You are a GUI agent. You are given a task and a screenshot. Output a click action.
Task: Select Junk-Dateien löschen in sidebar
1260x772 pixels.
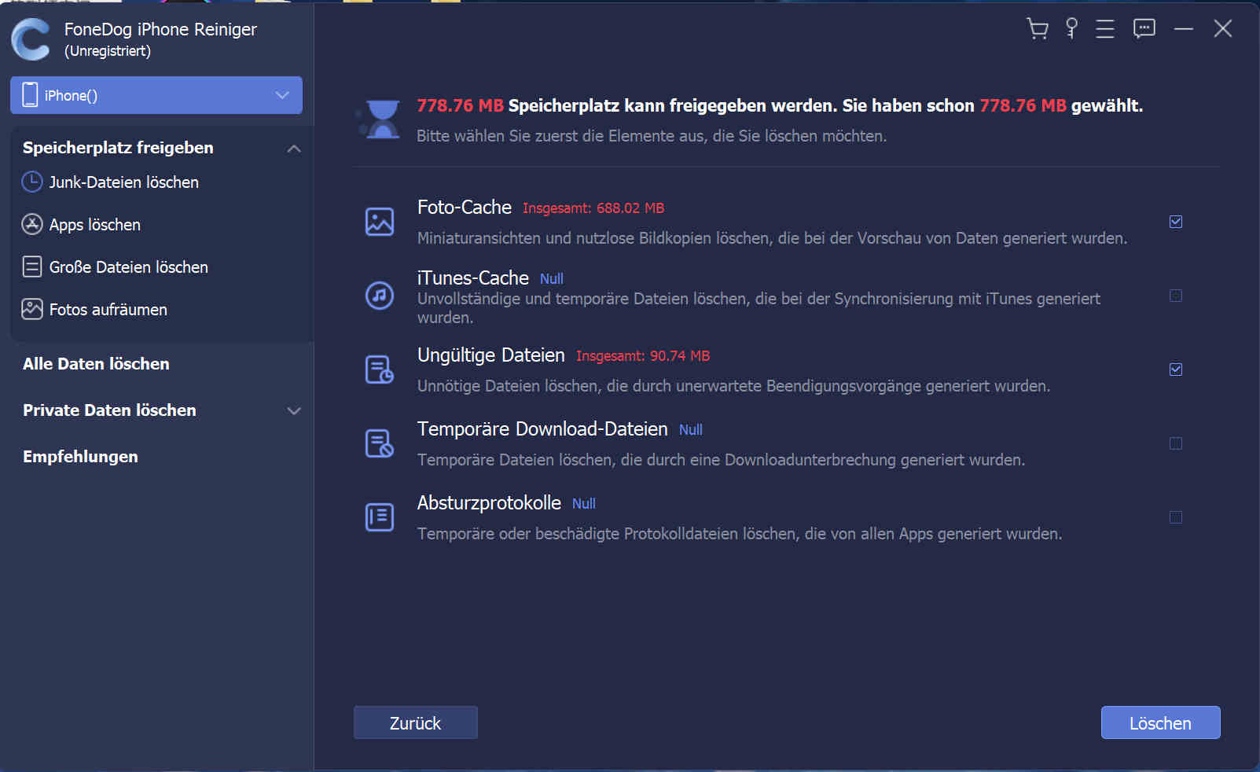[x=123, y=182]
